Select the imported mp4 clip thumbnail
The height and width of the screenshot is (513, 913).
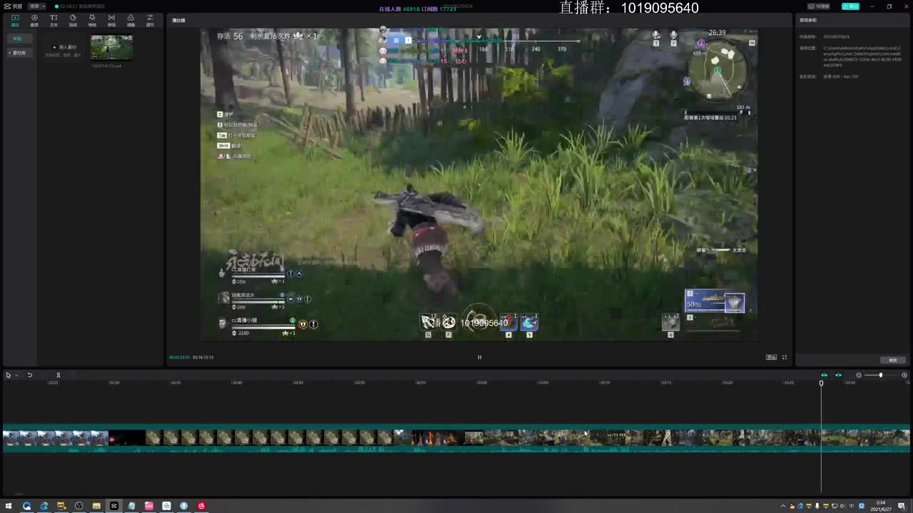112,48
